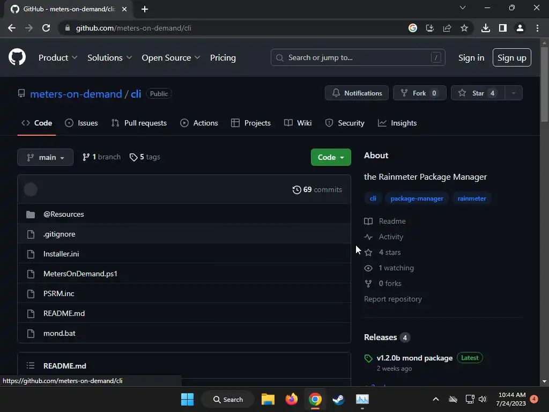The width and height of the screenshot is (549, 412).
Task: Click the commit author avatar
Action: [31, 189]
